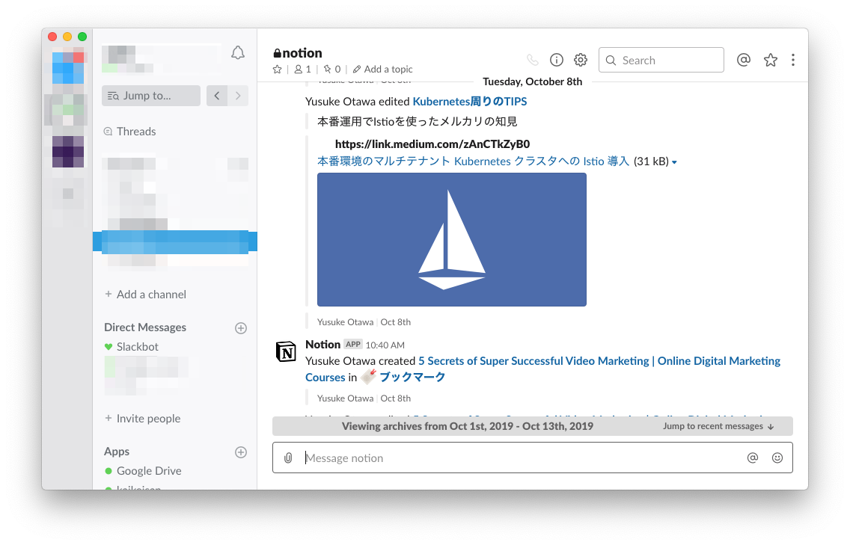Go back in history arrow
Image resolution: width=850 pixels, height=545 pixels.
point(217,96)
